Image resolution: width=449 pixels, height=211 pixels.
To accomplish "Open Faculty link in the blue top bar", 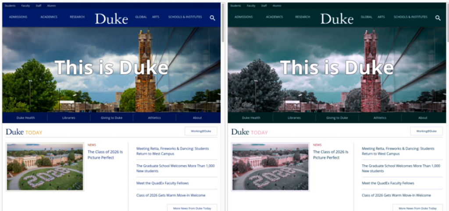I will [x=25, y=6].
